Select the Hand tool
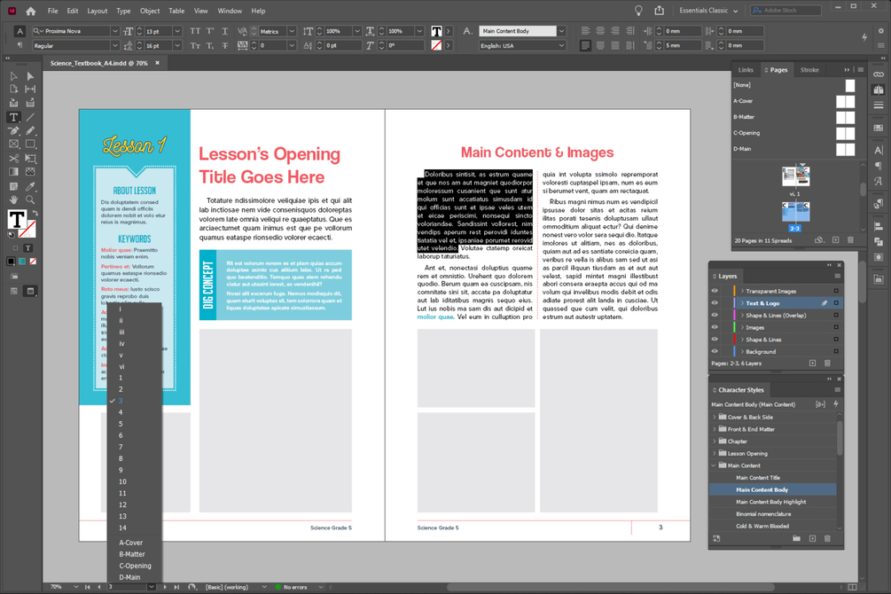 13,199
